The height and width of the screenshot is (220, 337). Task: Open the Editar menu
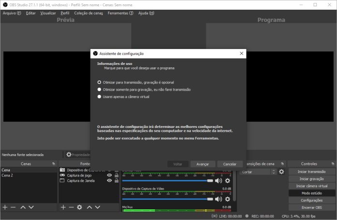[x=31, y=13]
